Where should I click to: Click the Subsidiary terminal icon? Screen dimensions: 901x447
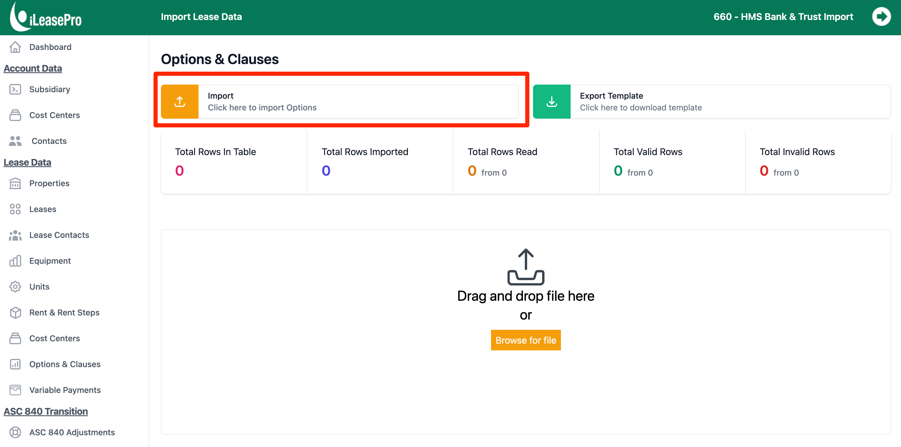(15, 89)
